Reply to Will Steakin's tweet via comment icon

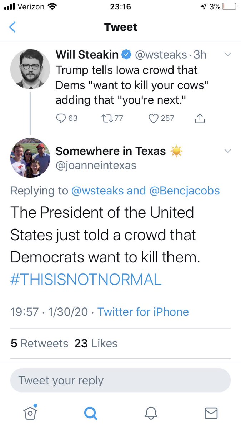(x=61, y=118)
